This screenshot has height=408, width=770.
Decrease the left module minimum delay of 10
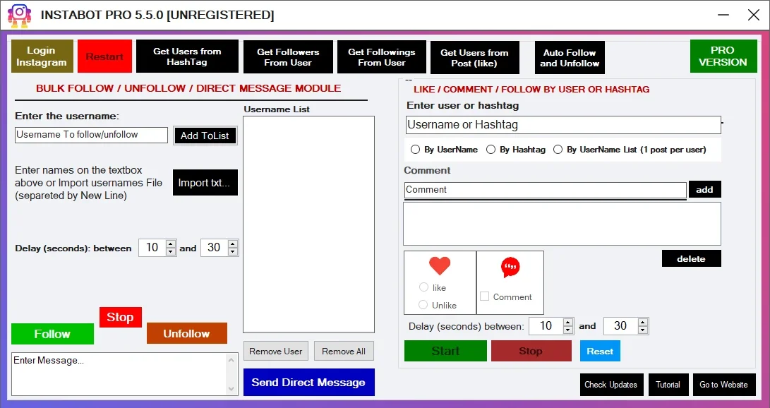(x=171, y=252)
